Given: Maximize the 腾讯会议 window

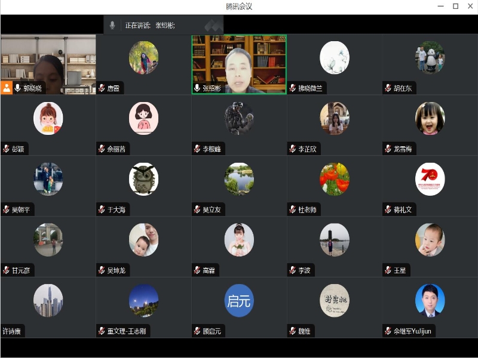Looking at the screenshot, I should [455, 7].
